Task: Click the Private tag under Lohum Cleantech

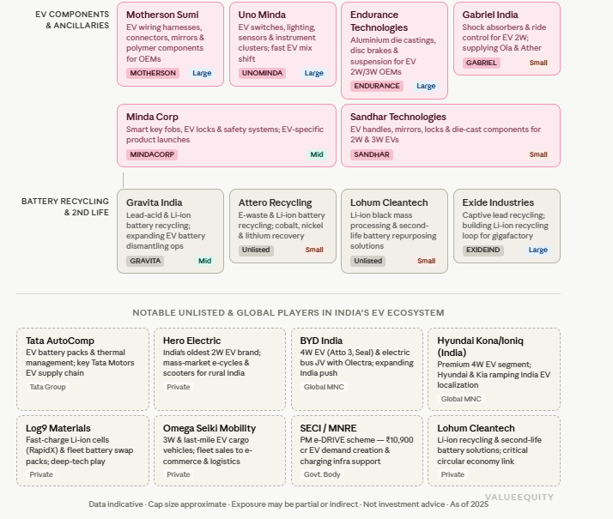Action: pyautogui.click(x=452, y=474)
